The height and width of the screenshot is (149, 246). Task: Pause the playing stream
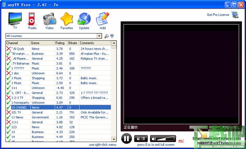point(126,138)
